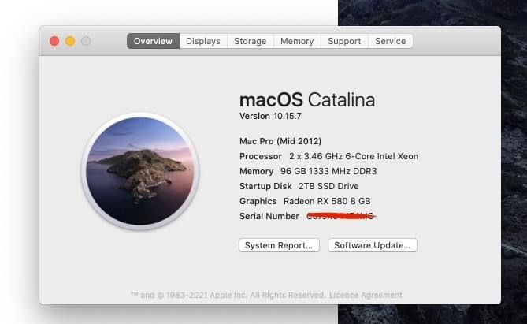This screenshot has width=527, height=324.
Task: Open the Storage tab
Action: click(x=250, y=41)
